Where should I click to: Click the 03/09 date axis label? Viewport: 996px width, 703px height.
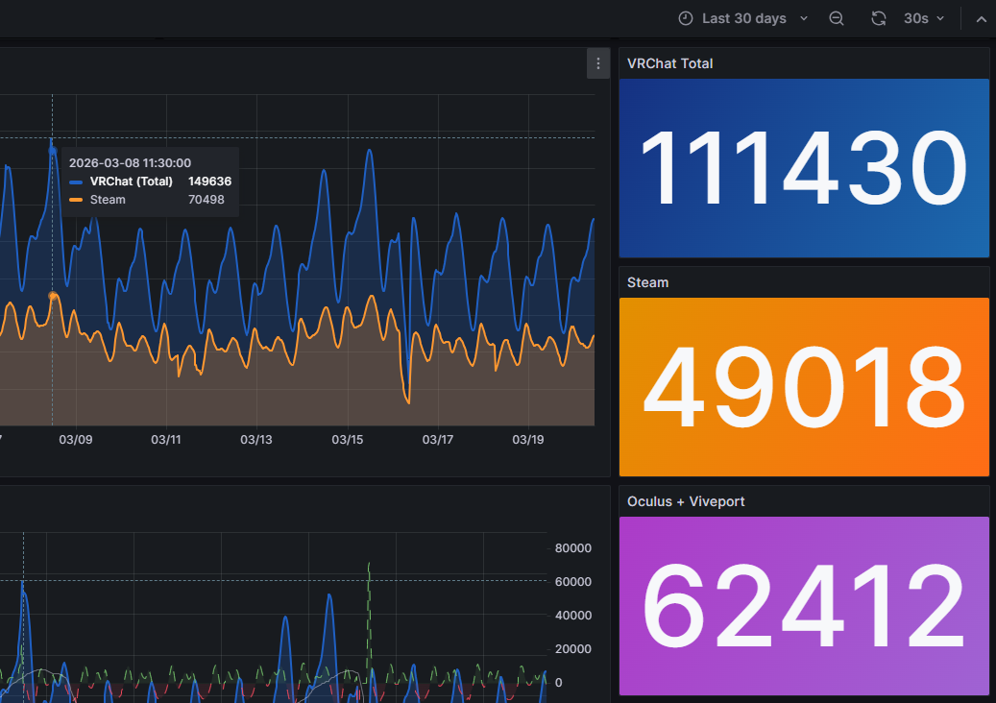pyautogui.click(x=76, y=440)
